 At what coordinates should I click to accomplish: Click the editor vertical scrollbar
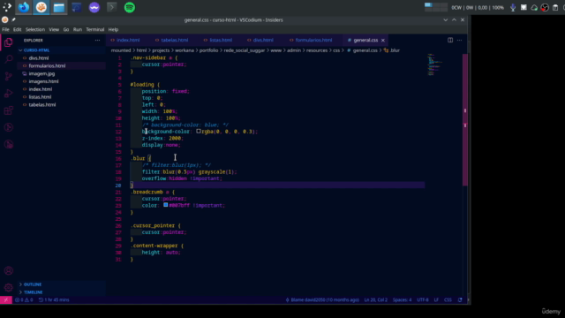(465, 119)
